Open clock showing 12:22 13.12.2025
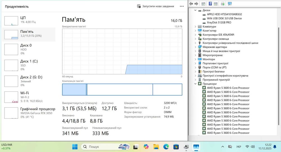The image size is (281, 152). coord(265,147)
